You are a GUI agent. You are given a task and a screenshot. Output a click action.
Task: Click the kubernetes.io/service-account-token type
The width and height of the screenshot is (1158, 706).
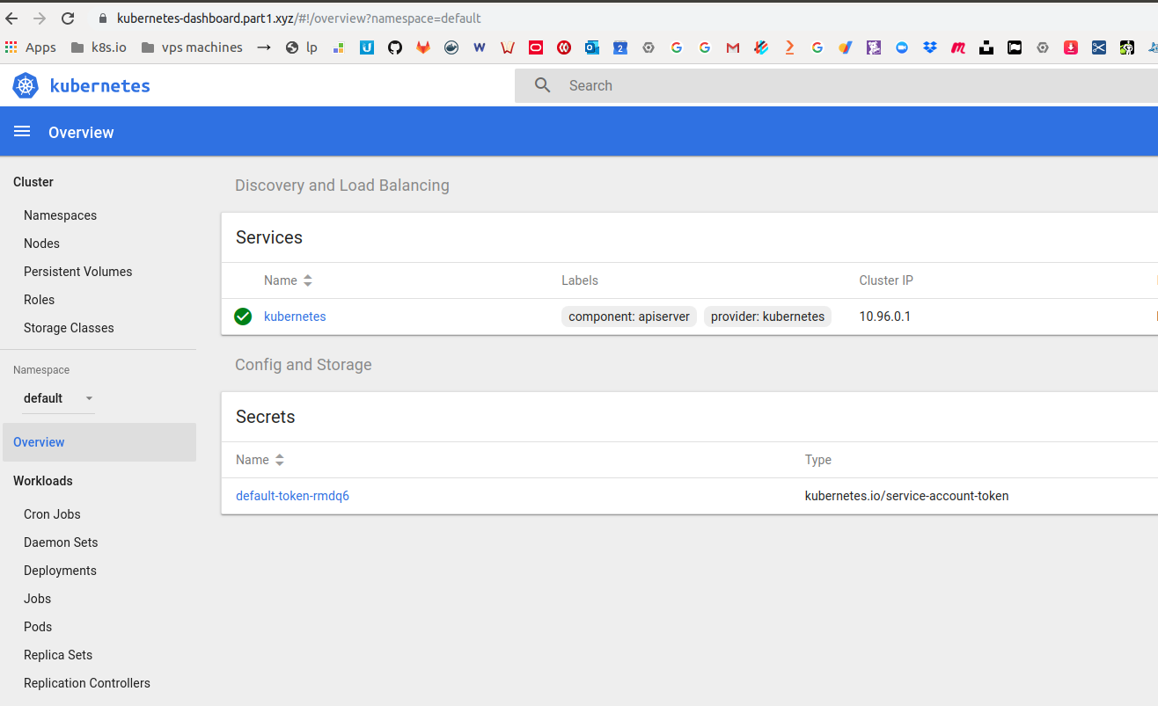click(x=906, y=496)
